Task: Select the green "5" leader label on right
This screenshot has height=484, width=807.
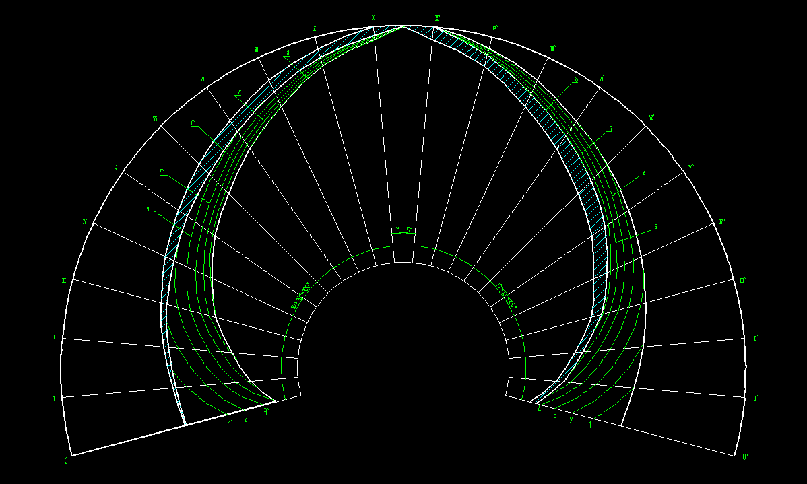Action: (655, 227)
